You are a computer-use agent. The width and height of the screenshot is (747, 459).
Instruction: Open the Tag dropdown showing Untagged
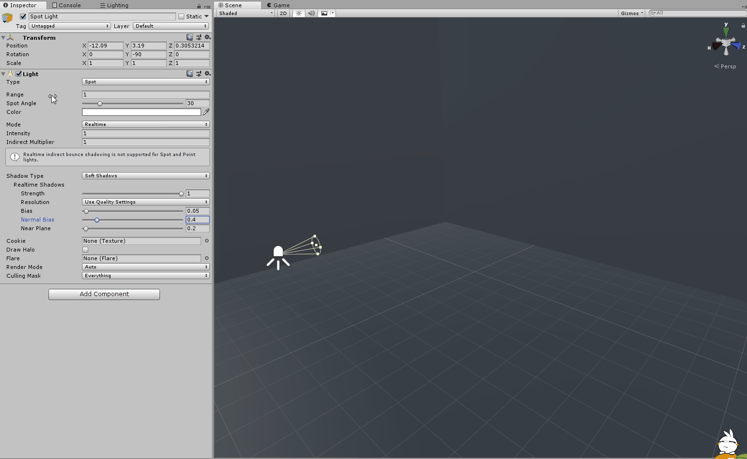[70, 26]
